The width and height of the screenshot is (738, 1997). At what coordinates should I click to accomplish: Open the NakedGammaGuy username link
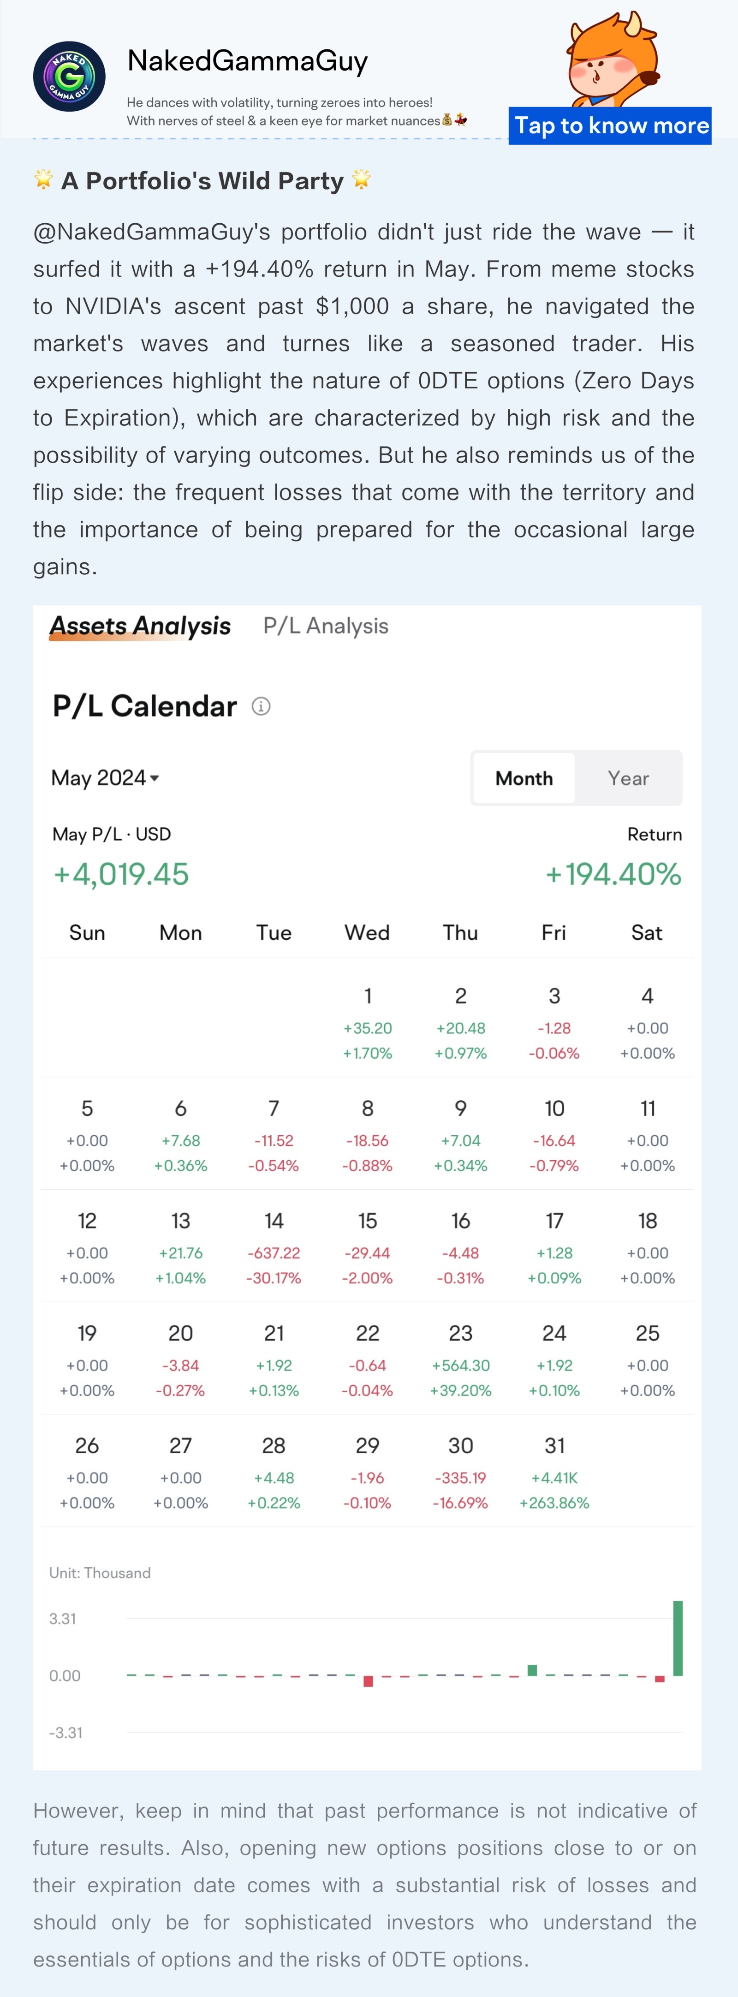coord(247,60)
